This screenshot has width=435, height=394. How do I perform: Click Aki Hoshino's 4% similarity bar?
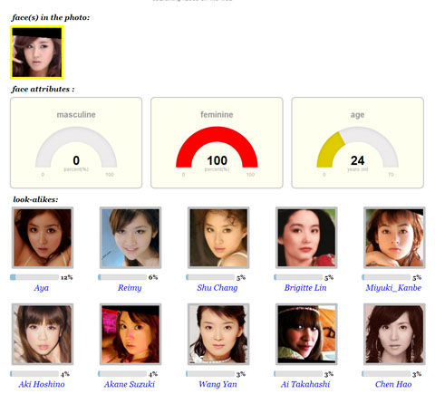(34, 374)
